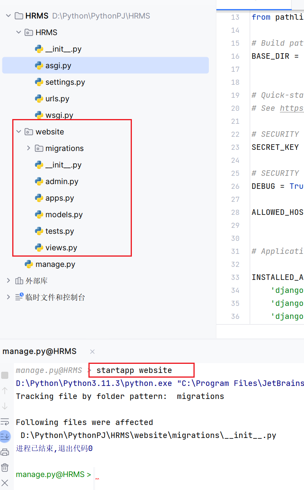Expand 临时文件和控制台 node
This screenshot has width=304, height=490.
click(8, 297)
